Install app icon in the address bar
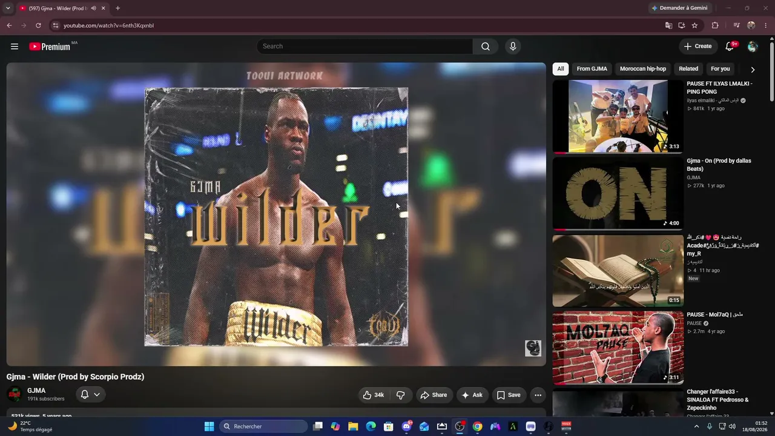 [x=682, y=25]
